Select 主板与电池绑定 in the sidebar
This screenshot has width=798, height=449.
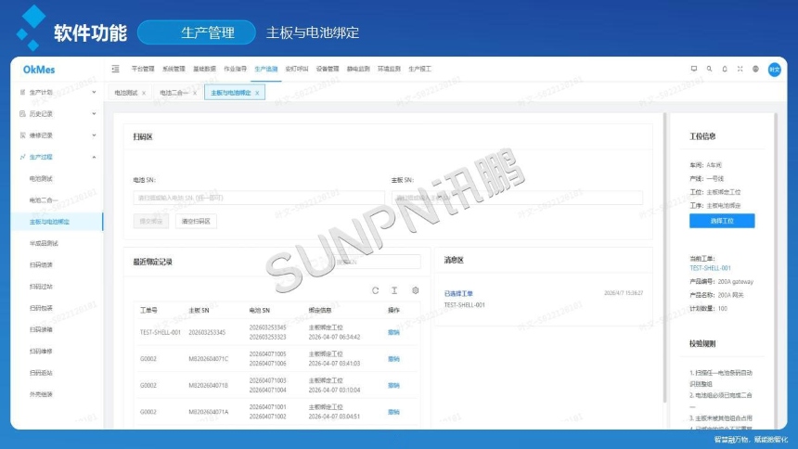point(49,222)
